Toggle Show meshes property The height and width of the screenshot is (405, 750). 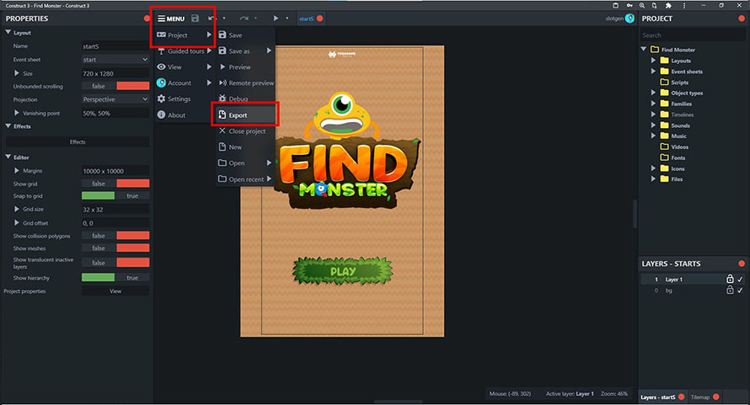tap(115, 248)
